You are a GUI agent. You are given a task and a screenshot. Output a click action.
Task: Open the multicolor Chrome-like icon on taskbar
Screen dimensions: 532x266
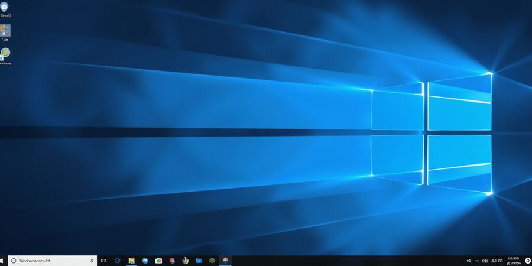185,261
